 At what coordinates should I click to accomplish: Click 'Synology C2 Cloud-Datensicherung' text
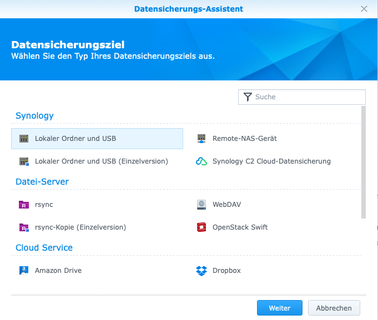[x=271, y=161]
